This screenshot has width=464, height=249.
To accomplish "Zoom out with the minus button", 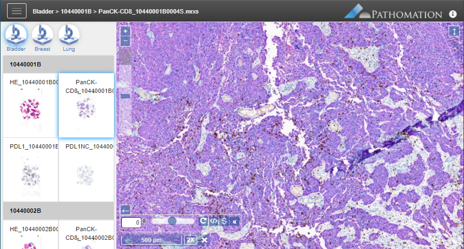I will 126,41.
